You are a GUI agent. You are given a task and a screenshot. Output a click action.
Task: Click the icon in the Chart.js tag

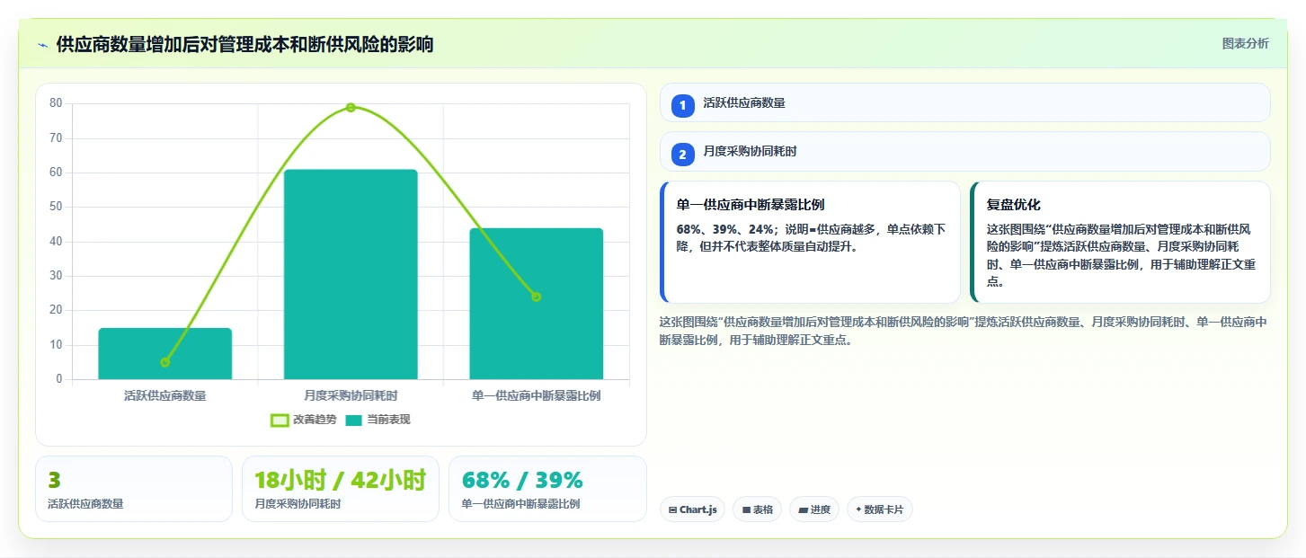(x=672, y=509)
